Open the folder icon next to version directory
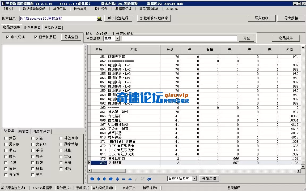 (99, 18)
